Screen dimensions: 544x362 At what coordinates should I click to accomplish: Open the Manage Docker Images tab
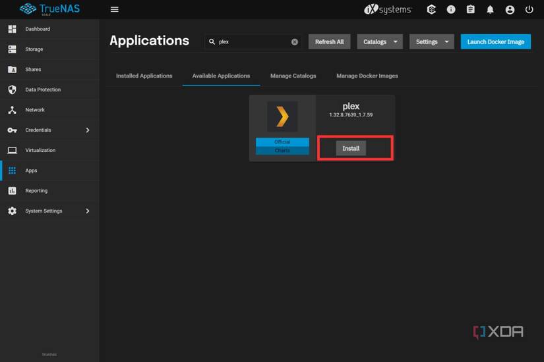(x=367, y=76)
